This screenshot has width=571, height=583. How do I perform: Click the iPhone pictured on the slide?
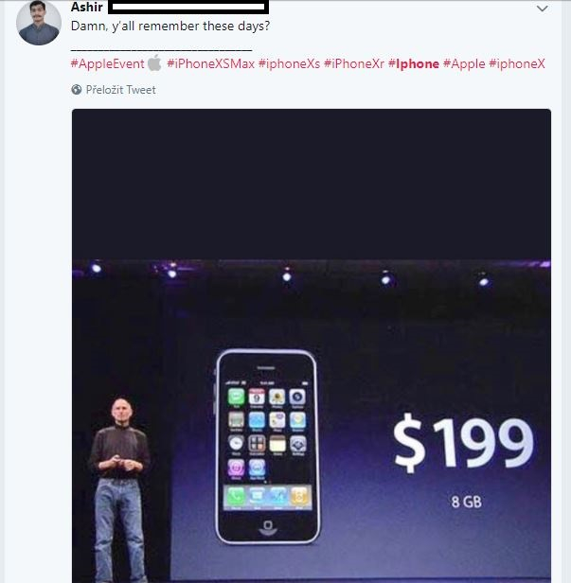(x=267, y=447)
